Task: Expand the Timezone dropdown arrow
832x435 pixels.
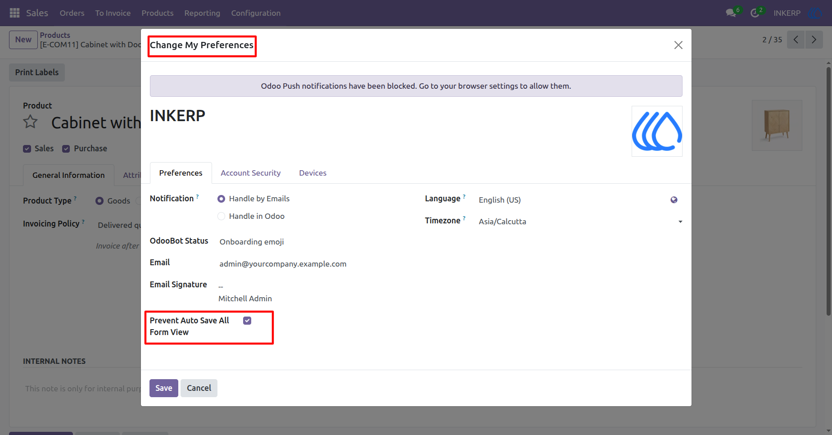Action: (x=680, y=222)
